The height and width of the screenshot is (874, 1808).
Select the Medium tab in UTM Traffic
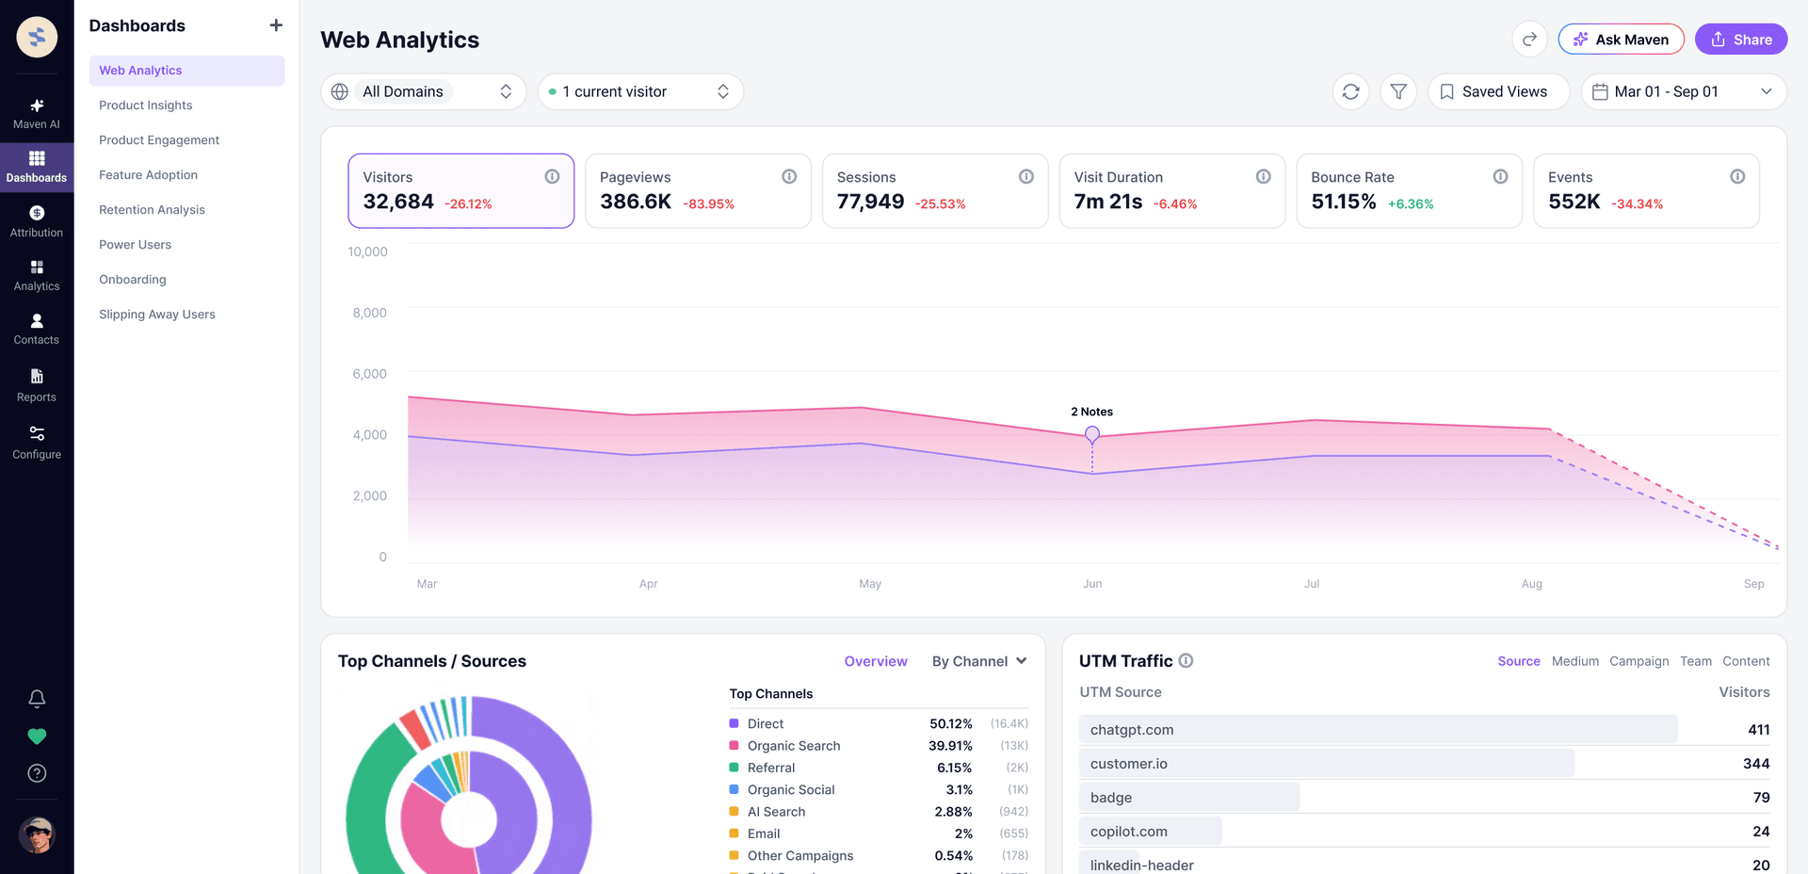click(x=1575, y=661)
